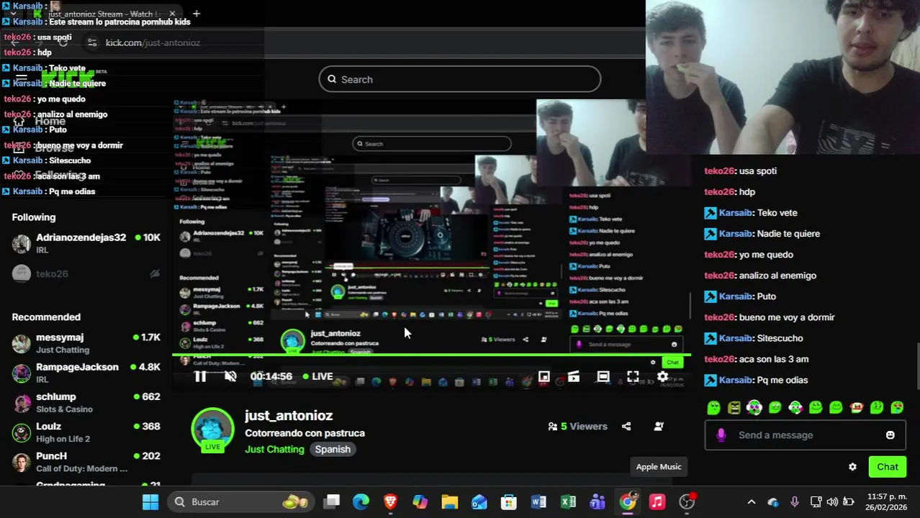Open Brave browser from taskbar
The height and width of the screenshot is (518, 920).
[x=390, y=502]
